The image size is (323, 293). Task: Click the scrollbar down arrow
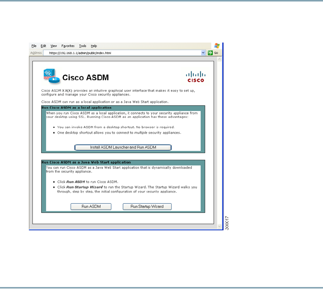point(219,227)
